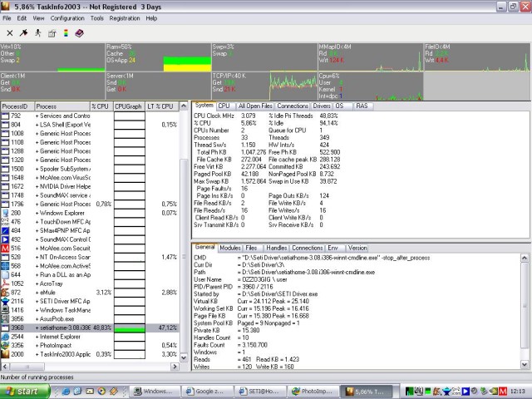The image size is (532, 399).
Task: Click the blue arrow SoundMAX tray icon
Action: click(465, 392)
